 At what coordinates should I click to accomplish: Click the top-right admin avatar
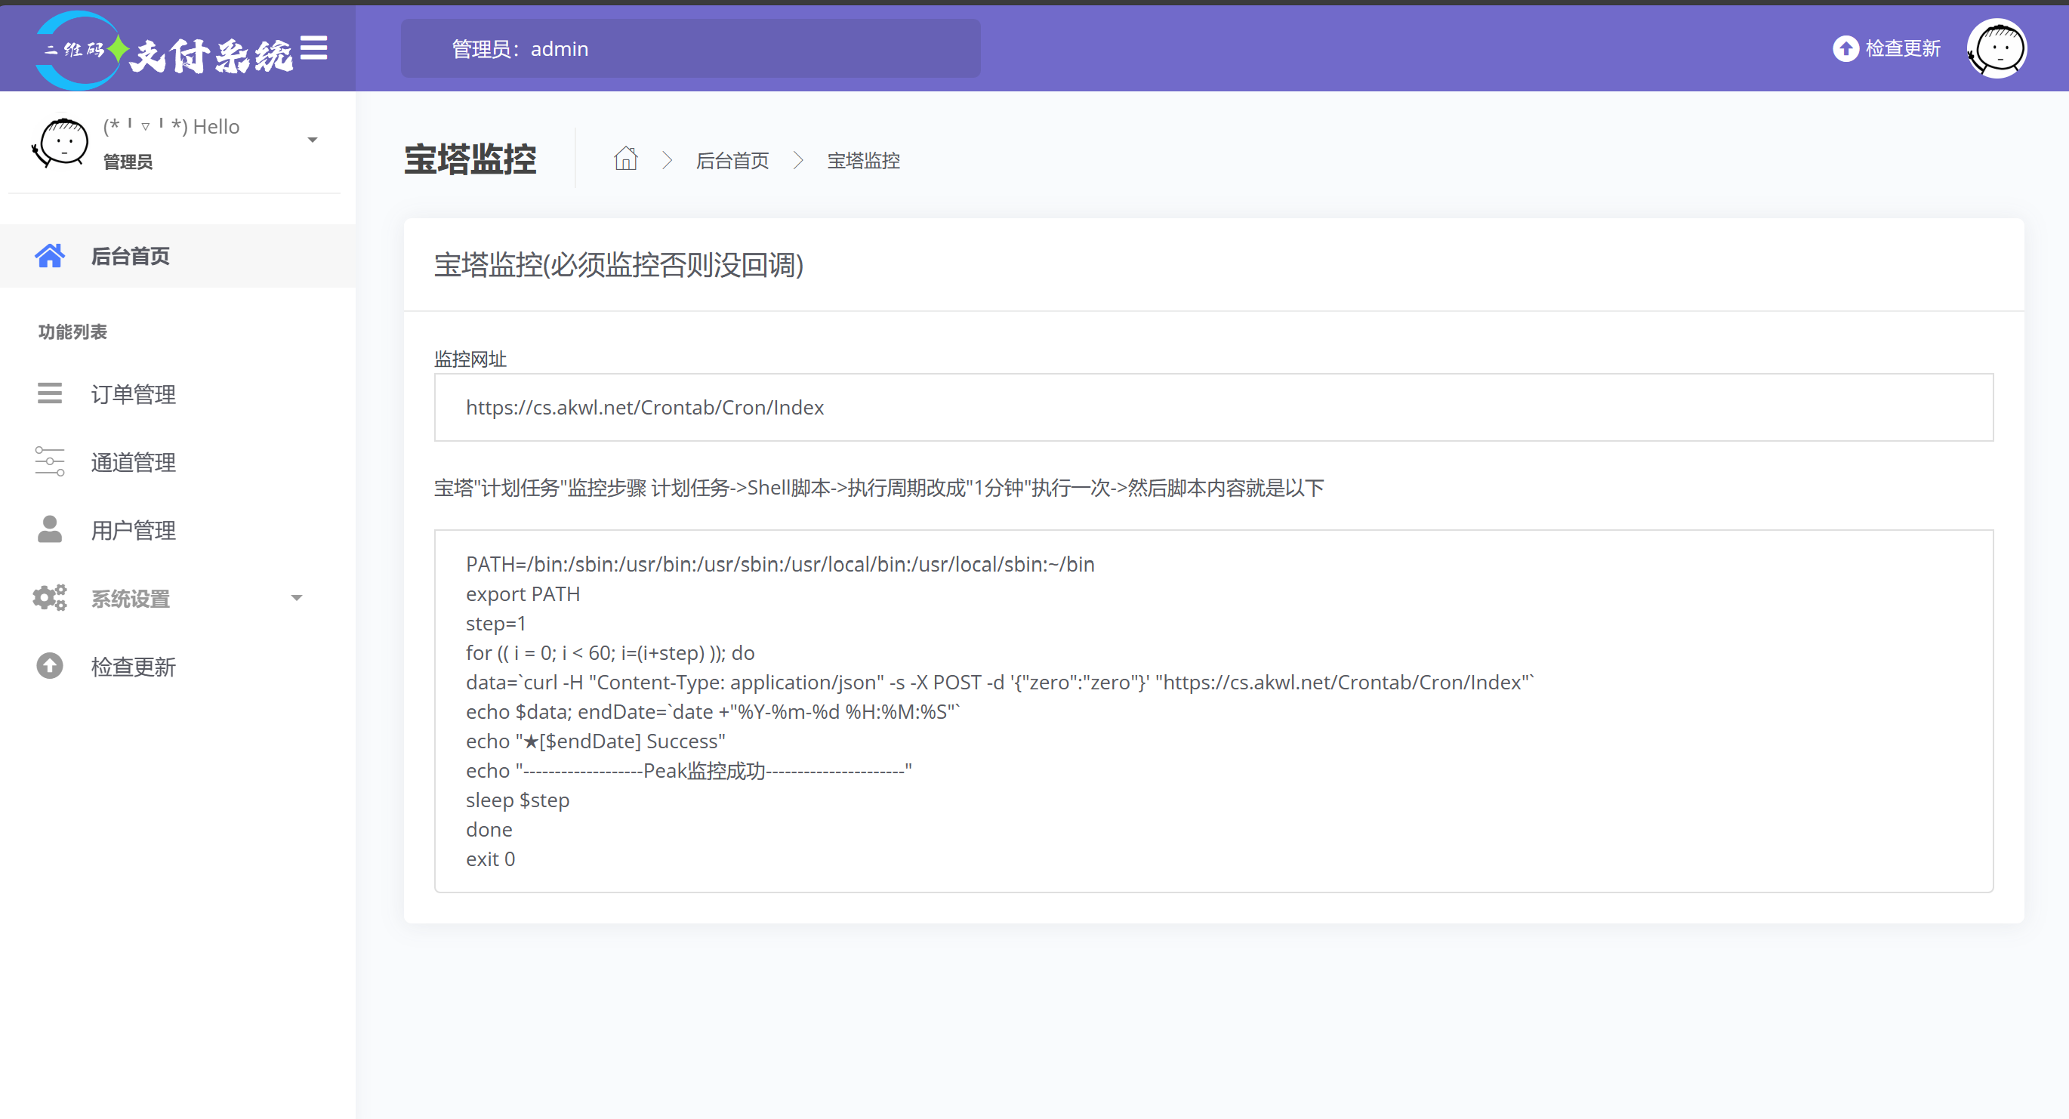(1996, 48)
